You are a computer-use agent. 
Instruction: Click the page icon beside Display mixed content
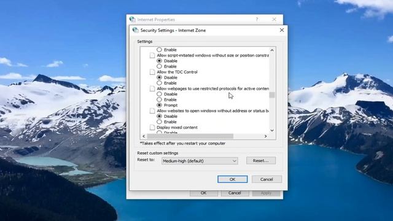152,127
